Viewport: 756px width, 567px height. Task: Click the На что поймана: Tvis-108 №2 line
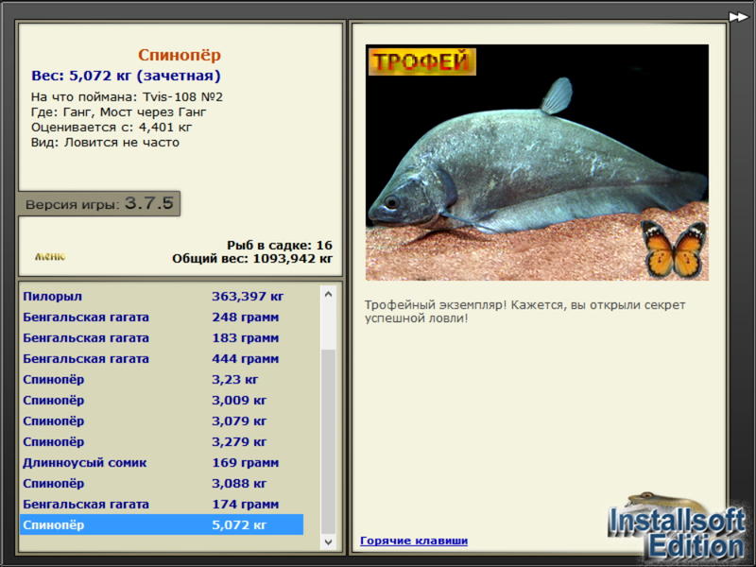click(x=127, y=97)
